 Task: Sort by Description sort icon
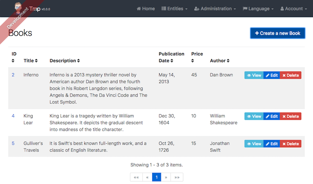[x=79, y=61]
